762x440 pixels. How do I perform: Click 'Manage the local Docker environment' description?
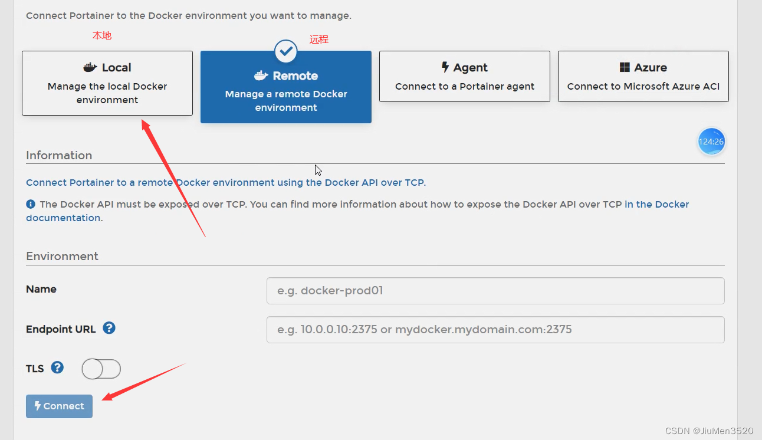(x=107, y=93)
